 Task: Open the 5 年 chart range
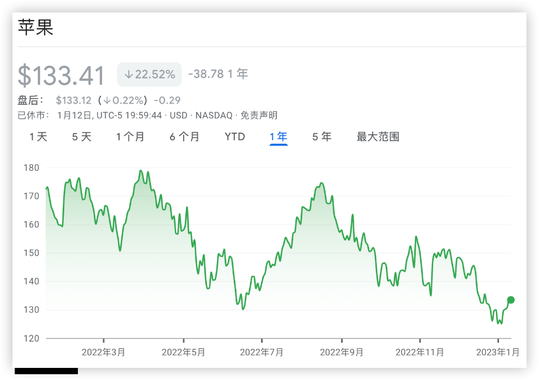322,137
